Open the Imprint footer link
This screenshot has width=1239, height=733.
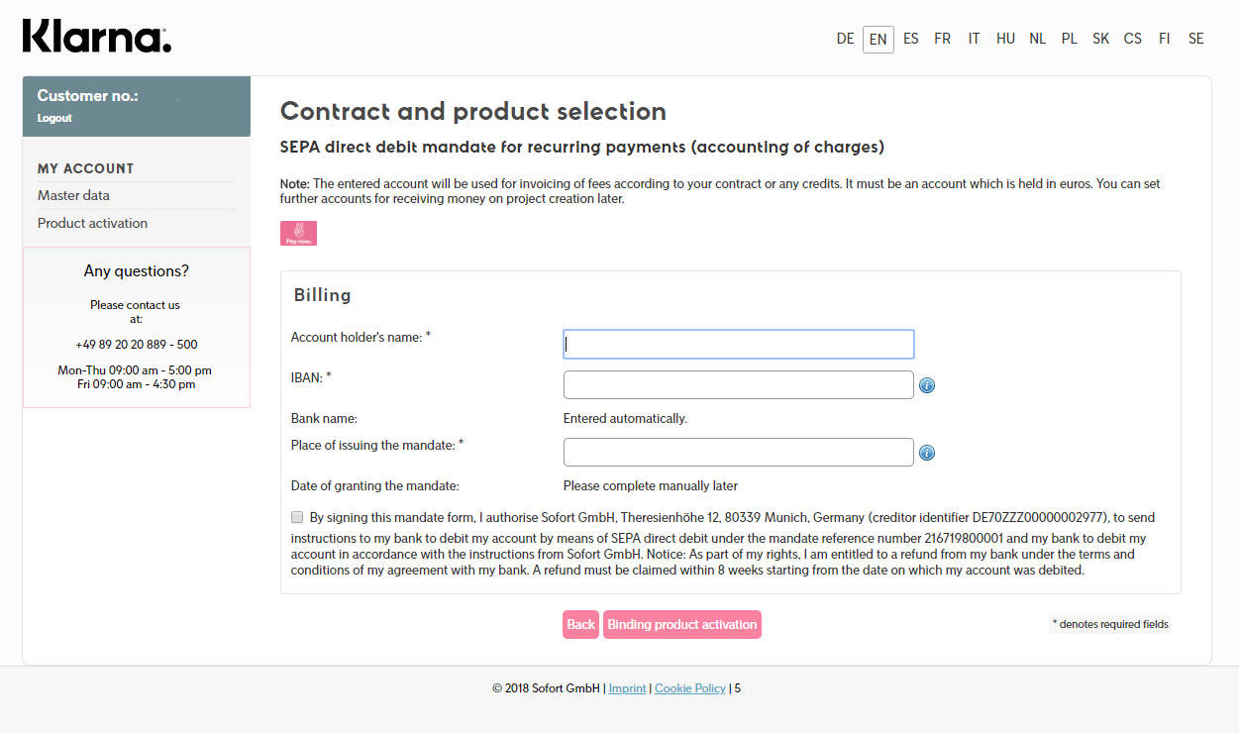[627, 688]
